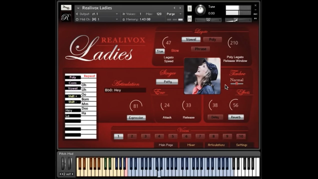Click the Realivox R logo icon
Viewport: 318px width, 179px height.
pyautogui.click(x=66, y=17)
